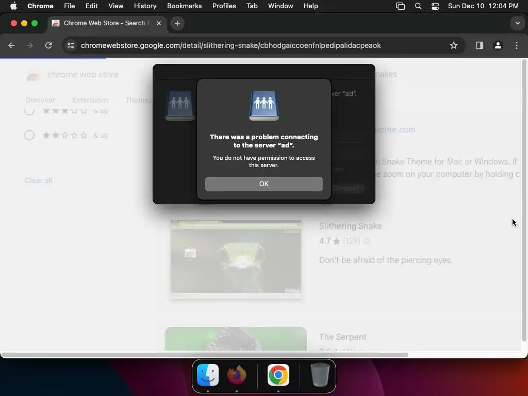This screenshot has height=396, width=528.
Task: Open The Serpent theme thumbnail
Action: 236,339
